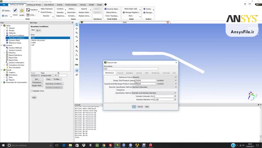Viewport: 262px width, 148px height.
Task: Click the mesh Quality star icon
Action: pos(22,11)
